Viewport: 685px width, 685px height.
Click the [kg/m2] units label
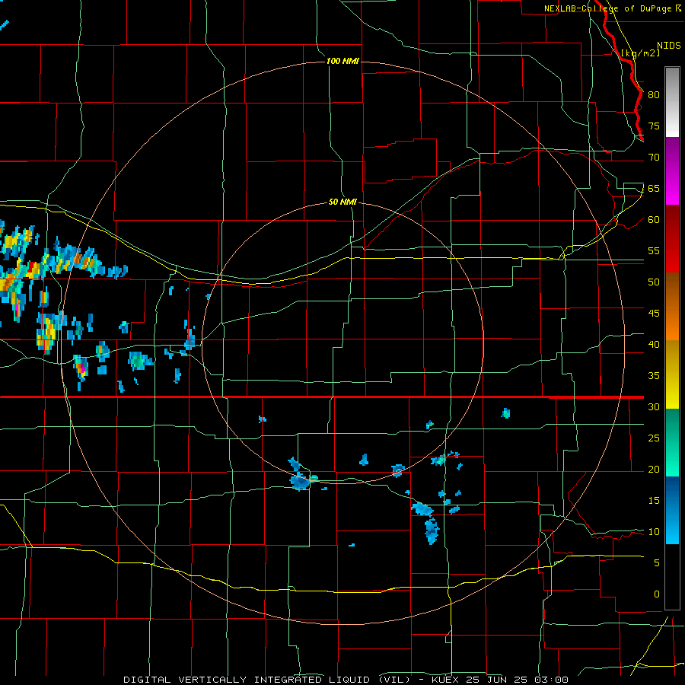click(640, 53)
